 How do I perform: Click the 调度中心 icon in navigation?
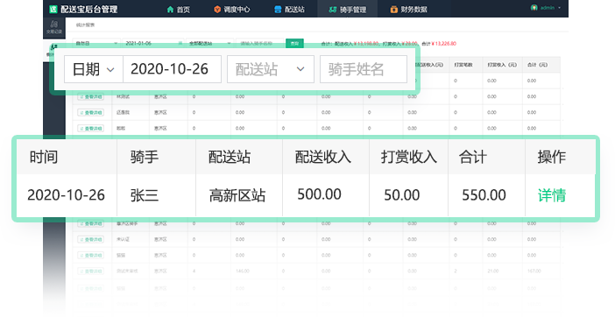(x=217, y=10)
